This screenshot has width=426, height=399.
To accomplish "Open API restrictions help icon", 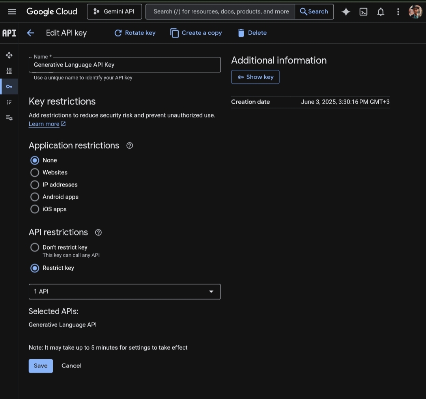I will coord(98,233).
